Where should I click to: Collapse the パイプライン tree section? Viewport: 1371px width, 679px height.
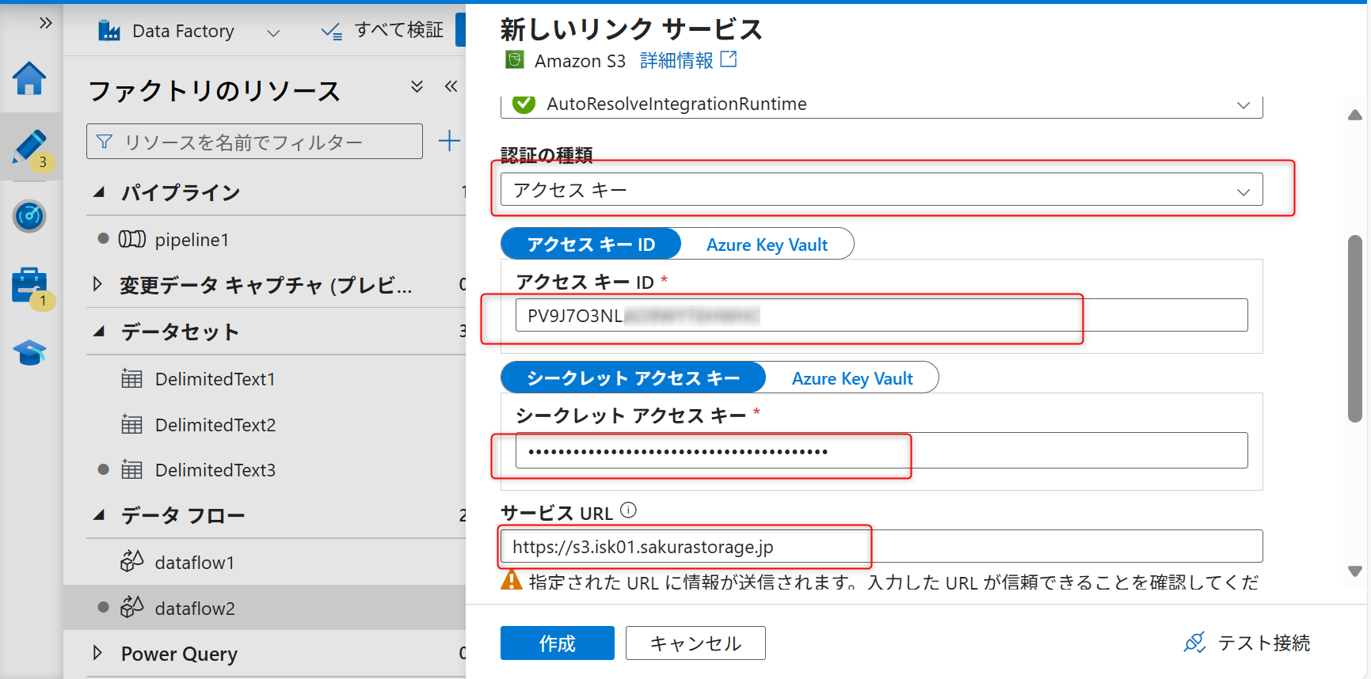coord(99,192)
